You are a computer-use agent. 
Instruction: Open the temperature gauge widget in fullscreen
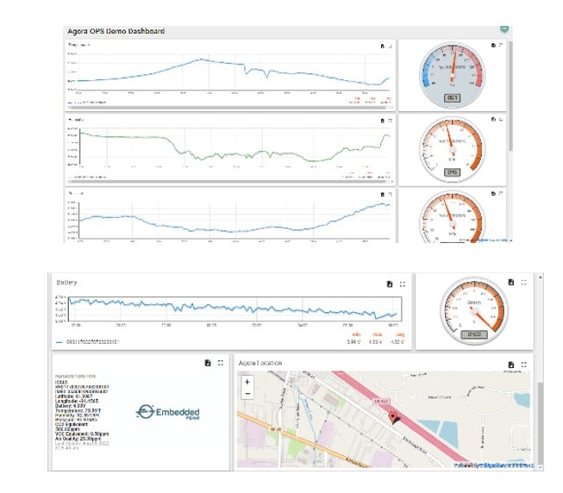501,45
